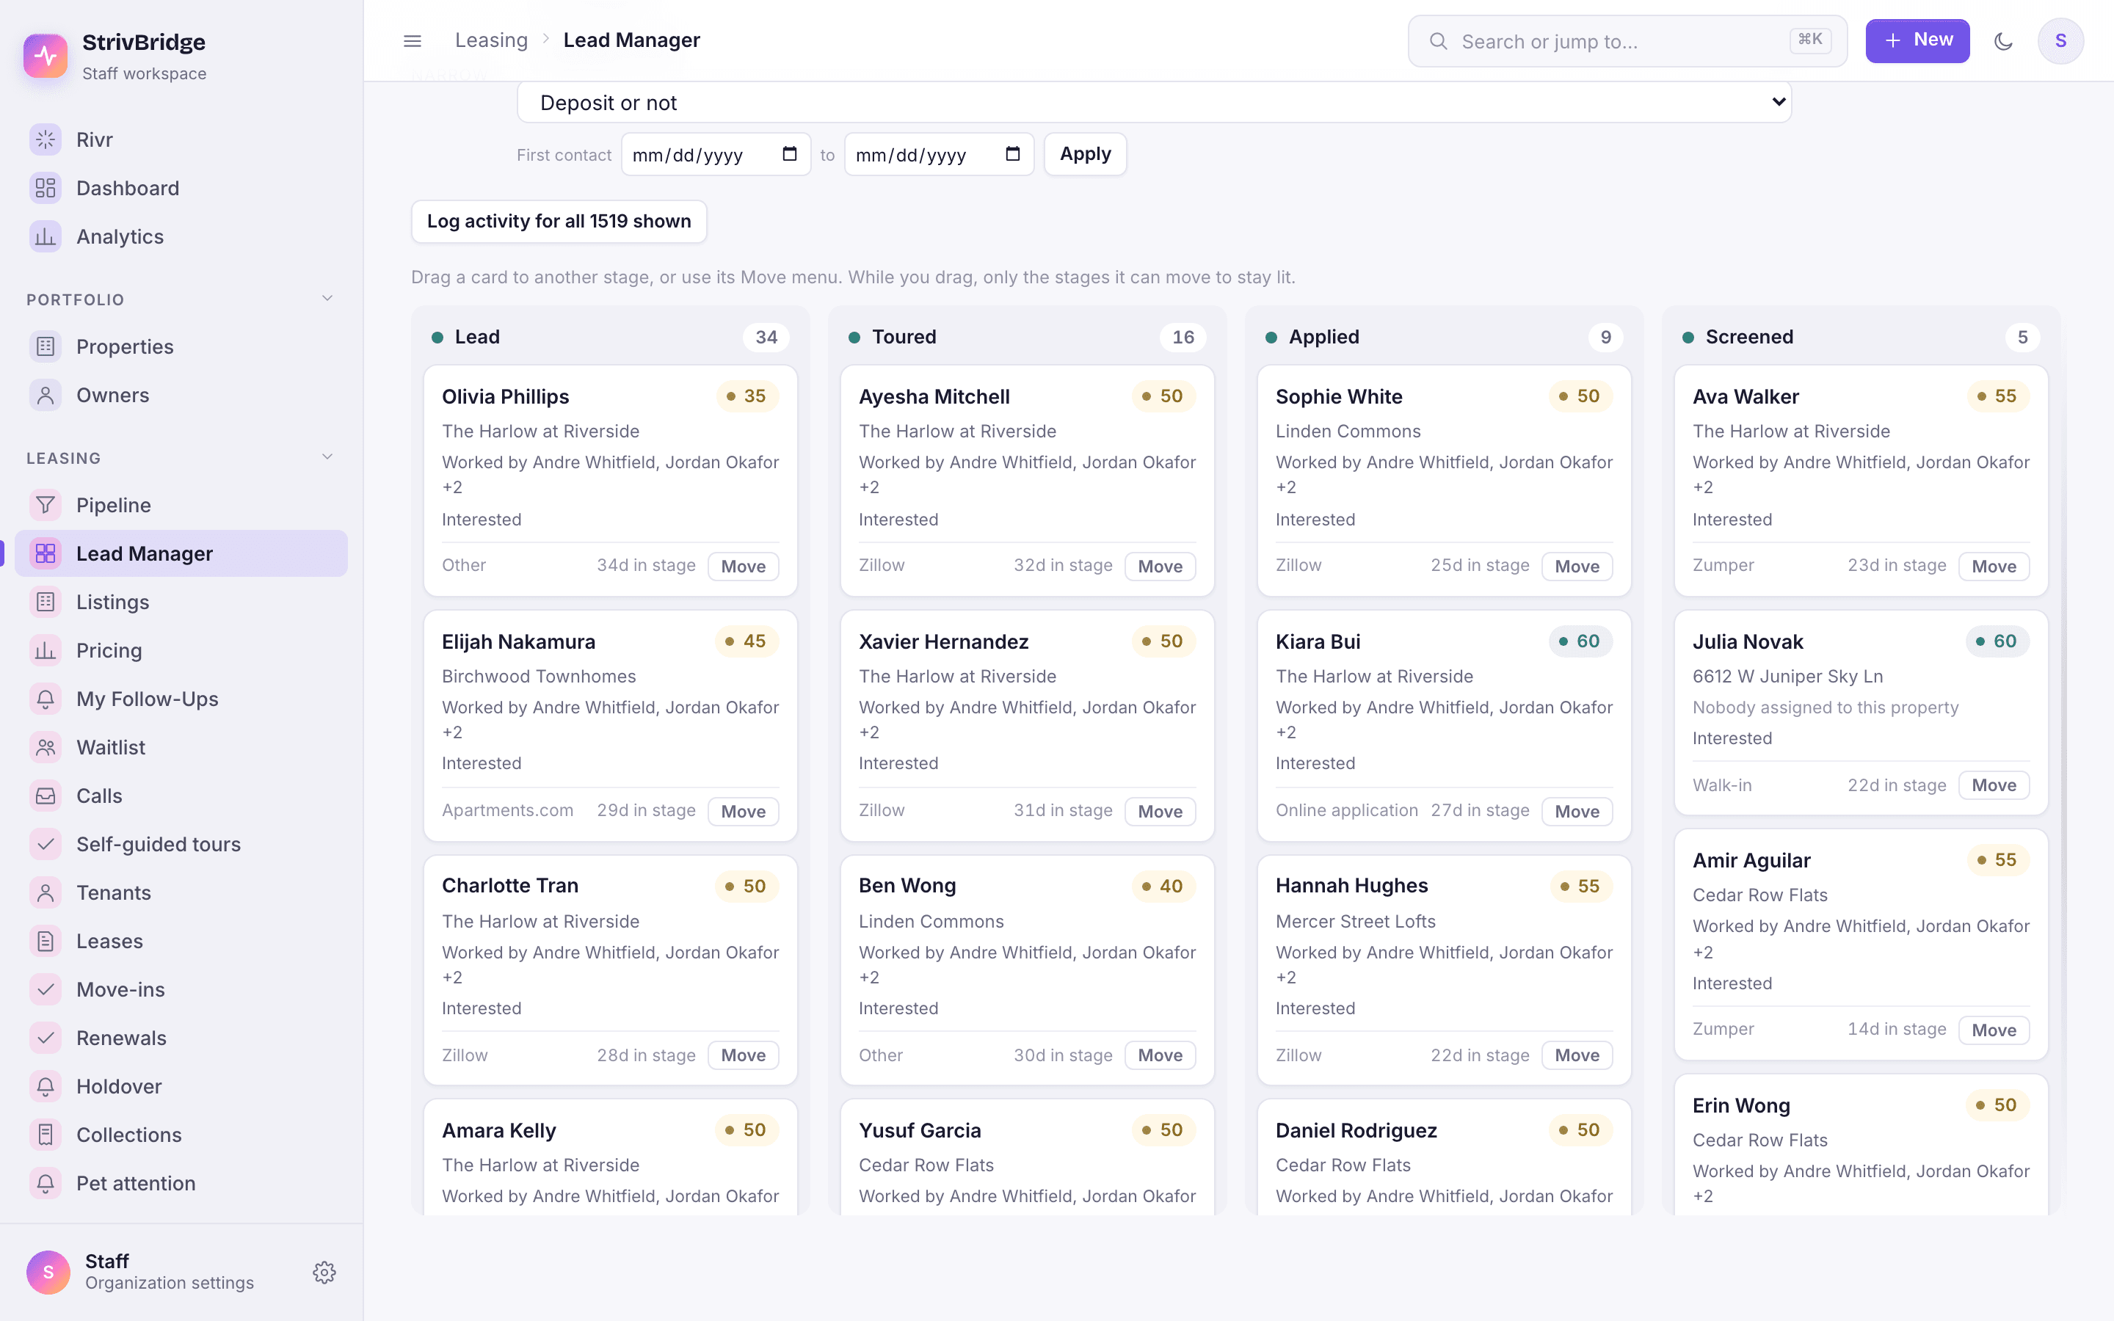Open My Follow-Ups bell item
The image size is (2114, 1321).
click(181, 699)
